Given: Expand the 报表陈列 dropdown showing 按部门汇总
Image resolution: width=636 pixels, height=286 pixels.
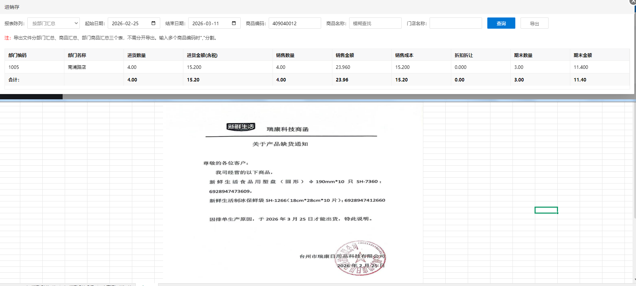Looking at the screenshot, I should tap(54, 23).
